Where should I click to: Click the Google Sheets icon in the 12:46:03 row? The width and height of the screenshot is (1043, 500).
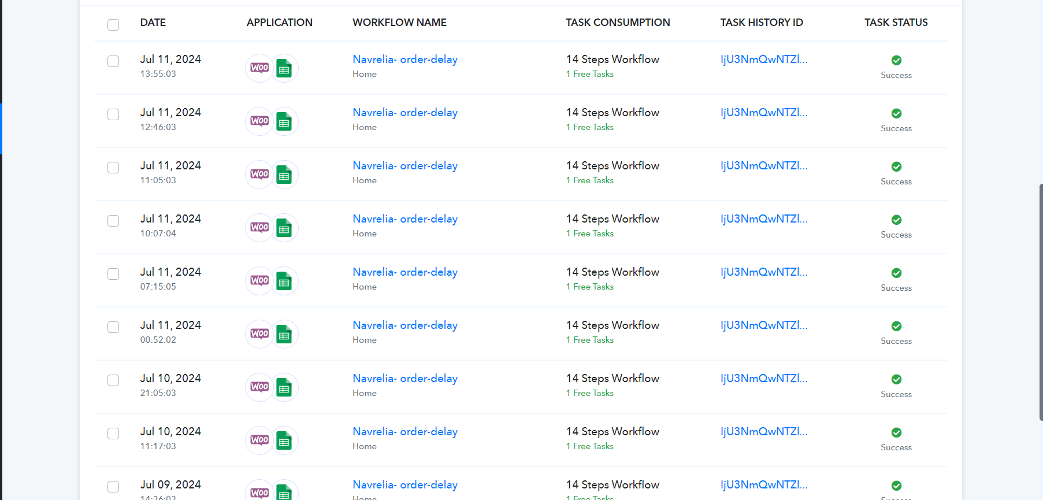284,121
